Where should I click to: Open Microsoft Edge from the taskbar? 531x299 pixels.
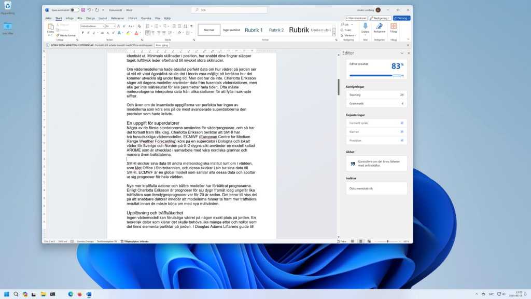(71, 294)
